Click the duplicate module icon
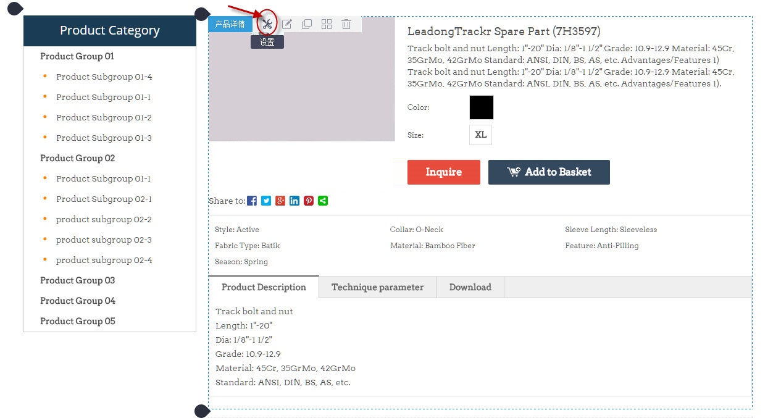Image resolution: width=781 pixels, height=418 pixels. [x=307, y=24]
